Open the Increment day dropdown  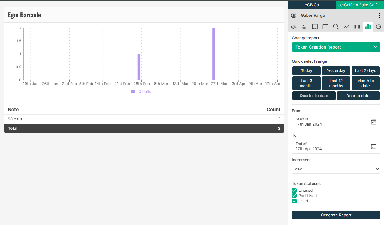[x=336, y=169]
